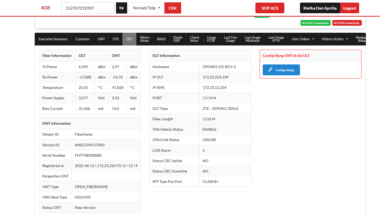This screenshot has height=219, width=380.
Task: Select LOSi Alarm value 5
Action: 204,150
